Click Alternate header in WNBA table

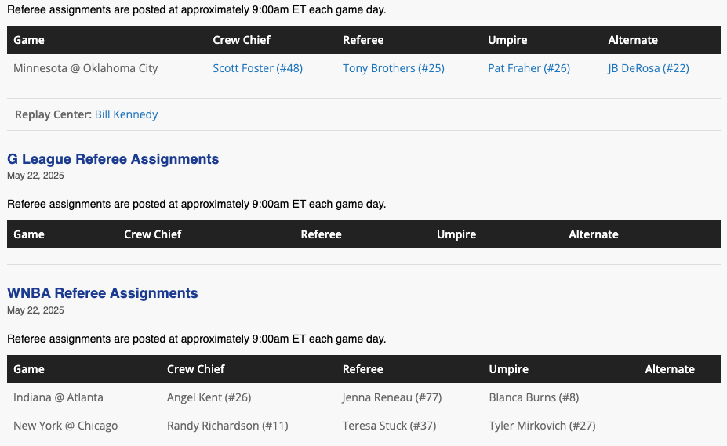670,369
